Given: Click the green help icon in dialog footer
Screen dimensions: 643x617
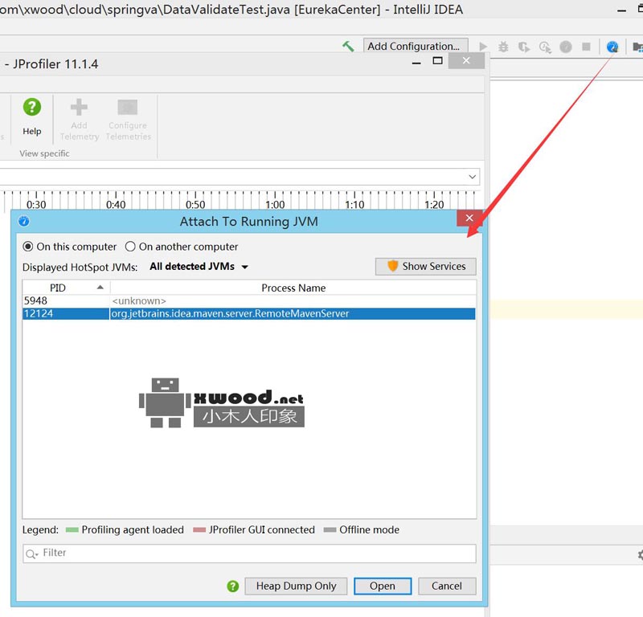Looking at the screenshot, I should tap(232, 586).
